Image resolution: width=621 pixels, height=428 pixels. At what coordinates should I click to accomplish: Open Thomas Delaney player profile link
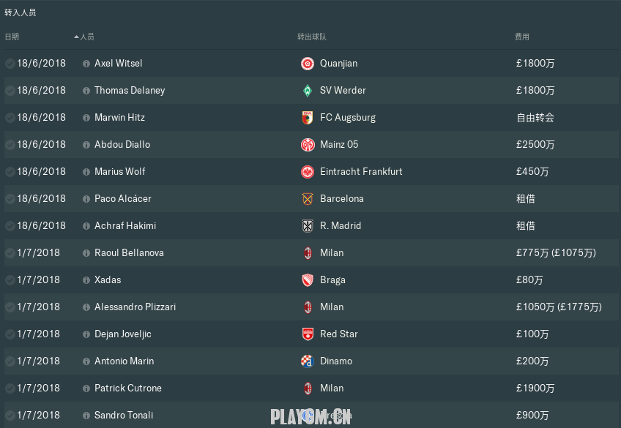tap(130, 91)
